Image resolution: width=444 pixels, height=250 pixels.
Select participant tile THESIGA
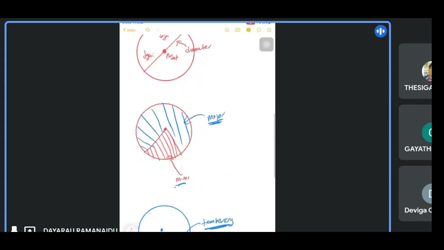click(415, 72)
